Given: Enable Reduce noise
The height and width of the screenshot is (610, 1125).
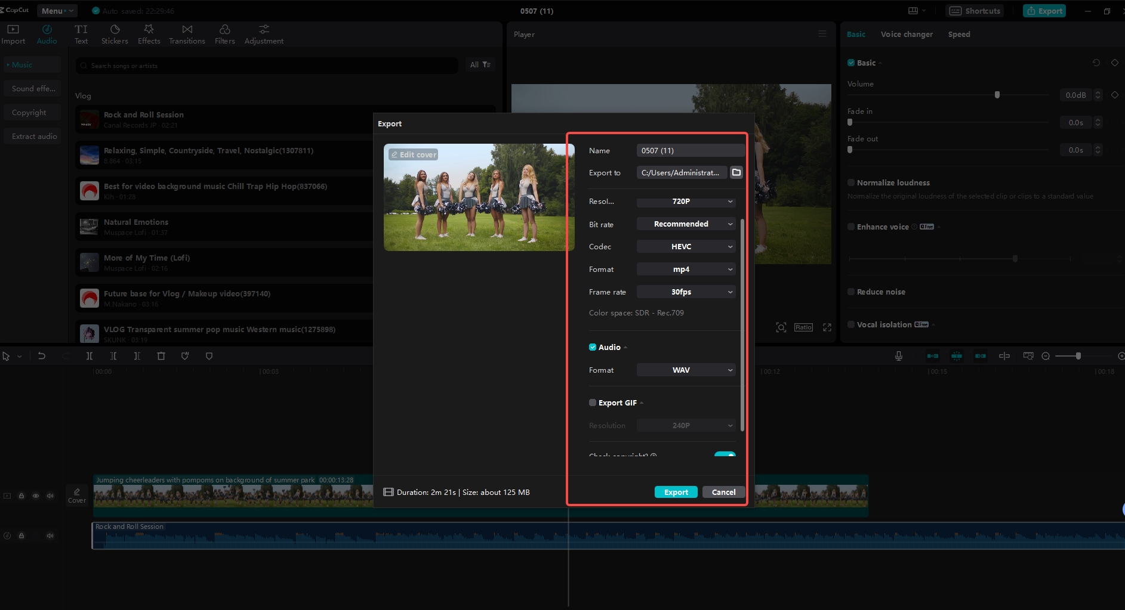Looking at the screenshot, I should tap(851, 292).
